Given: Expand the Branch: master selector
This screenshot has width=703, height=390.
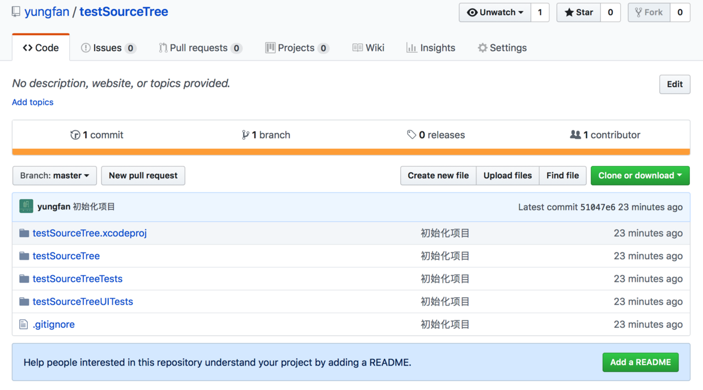Looking at the screenshot, I should click(x=54, y=175).
